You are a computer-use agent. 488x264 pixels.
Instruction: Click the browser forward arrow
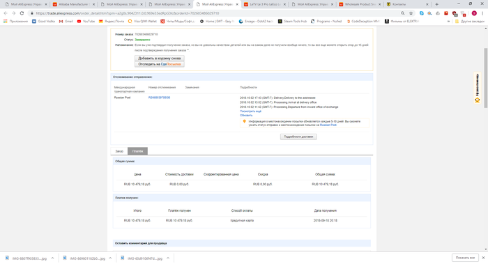click(14, 13)
